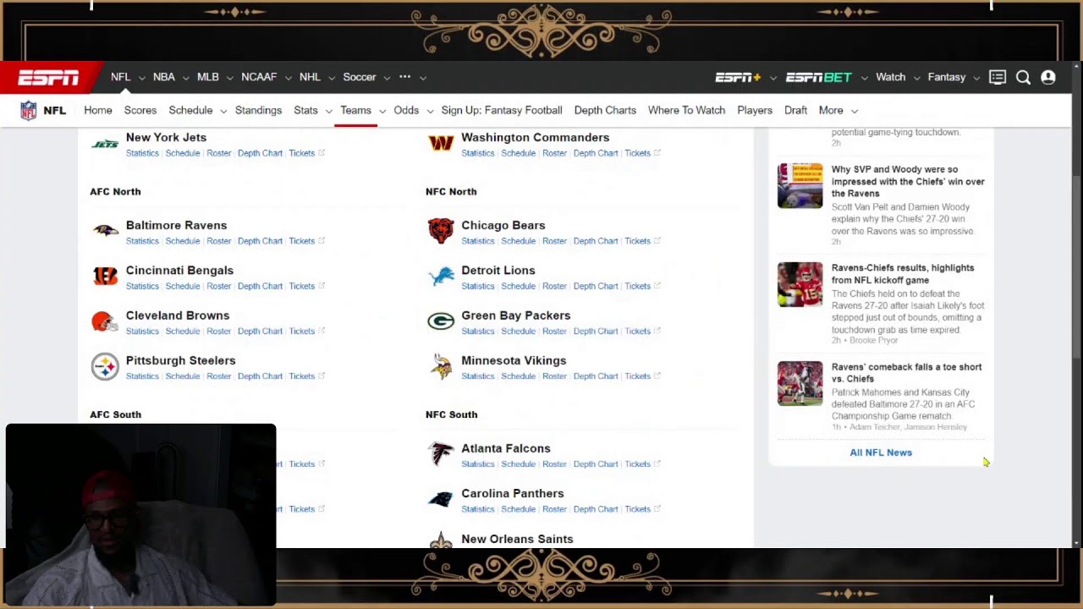Image resolution: width=1083 pixels, height=609 pixels.
Task: Click the Cleveland Browns helmet logo
Action: [103, 321]
